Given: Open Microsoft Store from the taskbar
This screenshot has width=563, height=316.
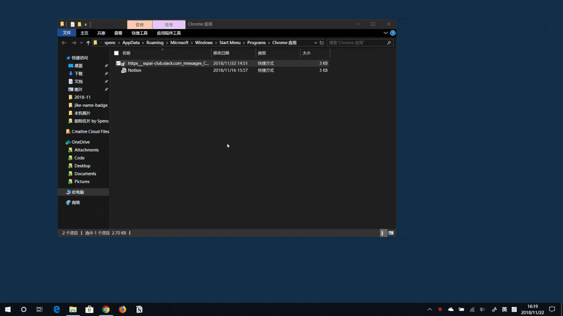Looking at the screenshot, I should click(x=89, y=309).
